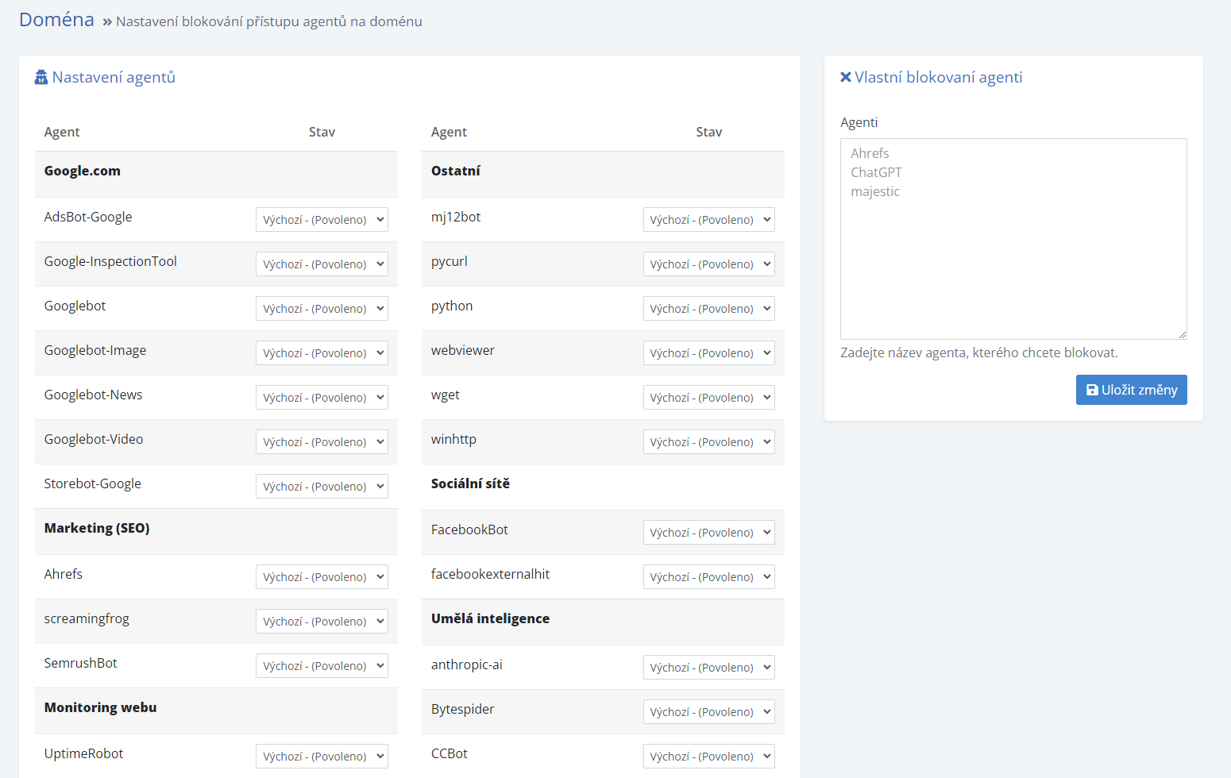1231x778 pixels.
Task: Click the Uložit změny save button
Action: tap(1131, 390)
